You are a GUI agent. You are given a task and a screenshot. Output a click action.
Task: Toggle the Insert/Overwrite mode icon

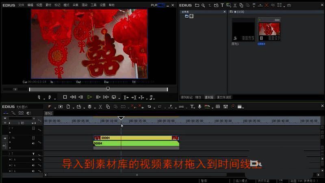pos(6,113)
